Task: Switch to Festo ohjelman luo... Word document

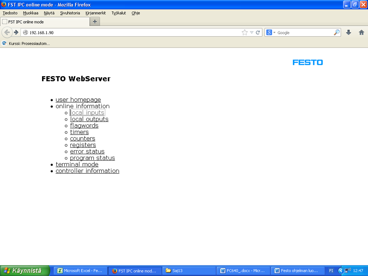Action: pyautogui.click(x=298, y=271)
